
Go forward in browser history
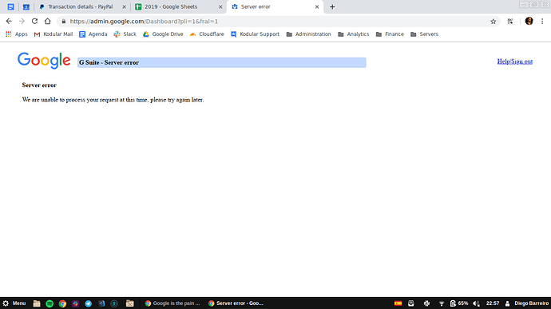point(22,21)
